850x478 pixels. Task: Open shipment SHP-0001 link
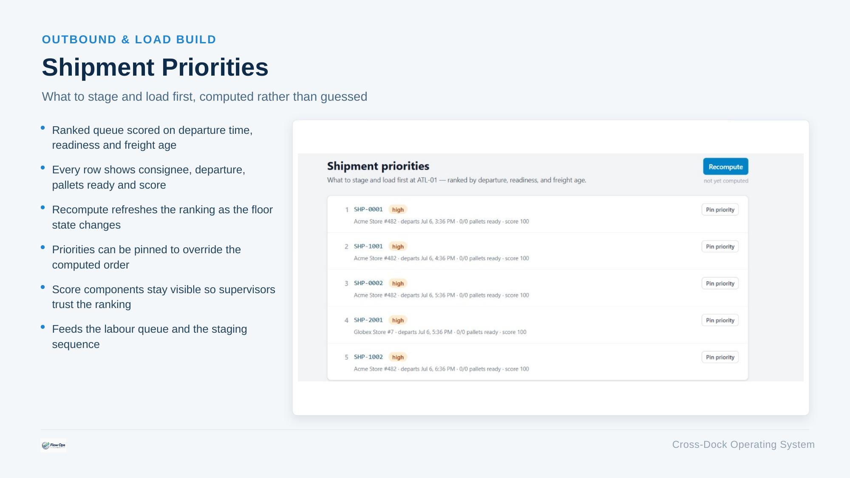pos(368,209)
